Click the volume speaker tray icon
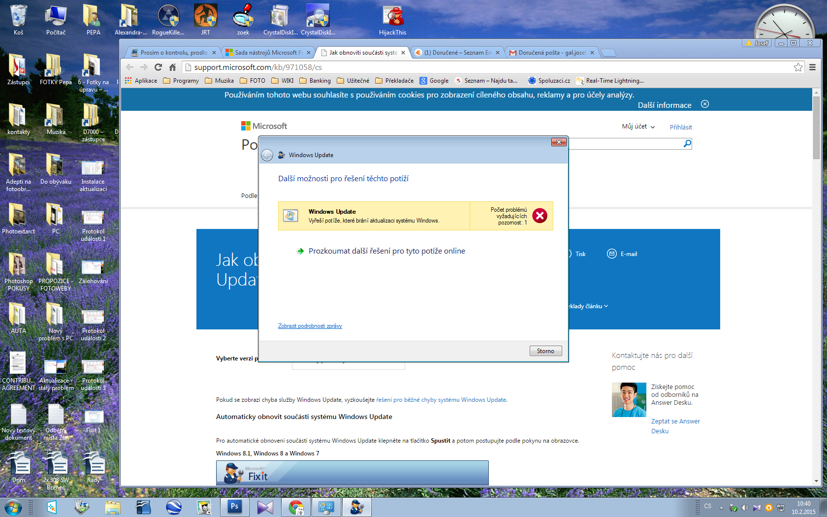Image resolution: width=827 pixels, height=517 pixels. click(745, 507)
